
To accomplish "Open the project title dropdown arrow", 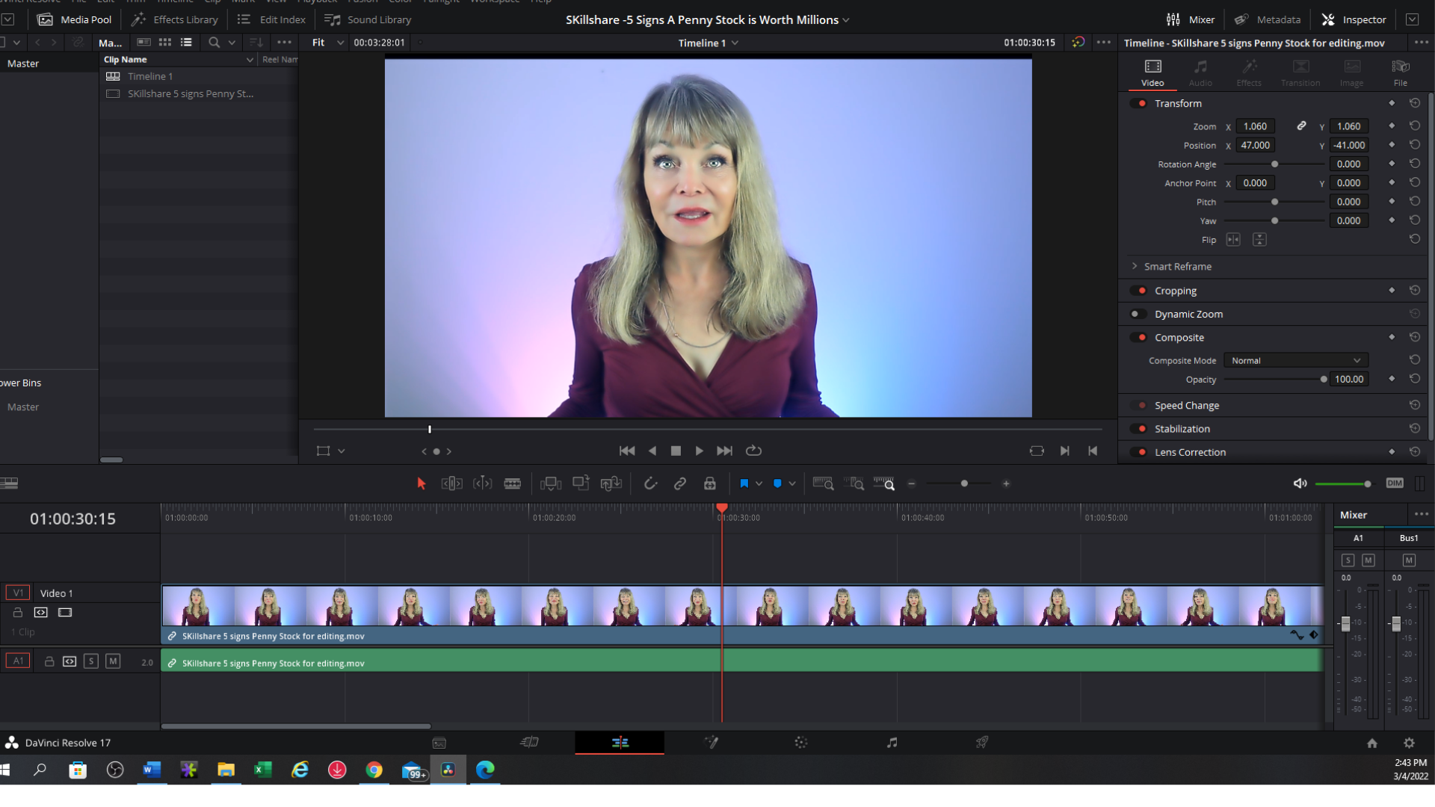I will (x=846, y=20).
